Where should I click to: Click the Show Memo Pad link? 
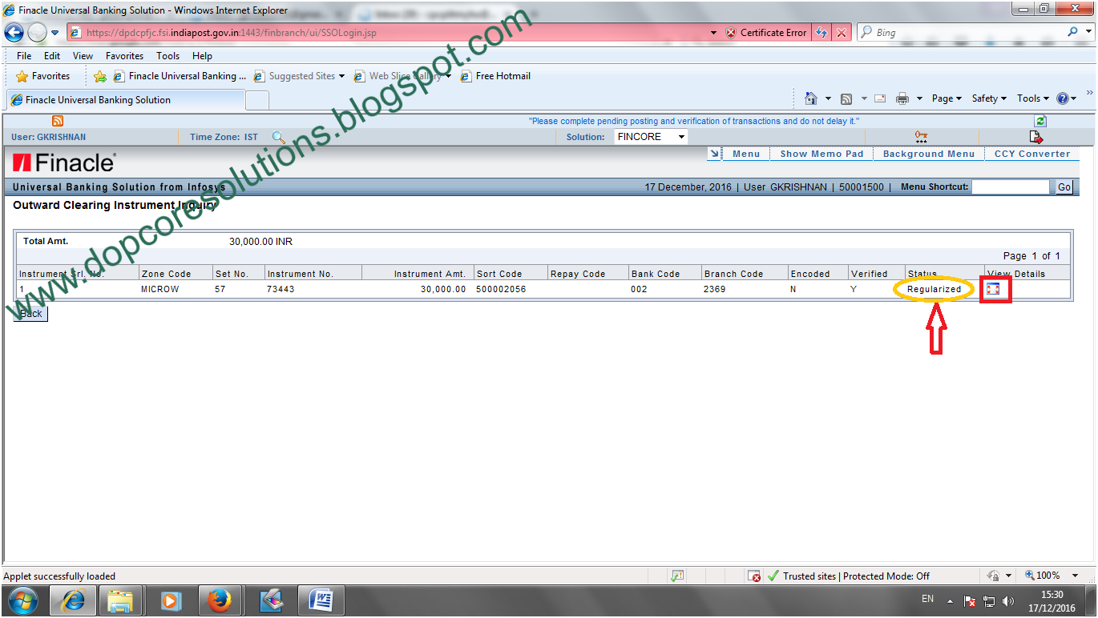(821, 154)
